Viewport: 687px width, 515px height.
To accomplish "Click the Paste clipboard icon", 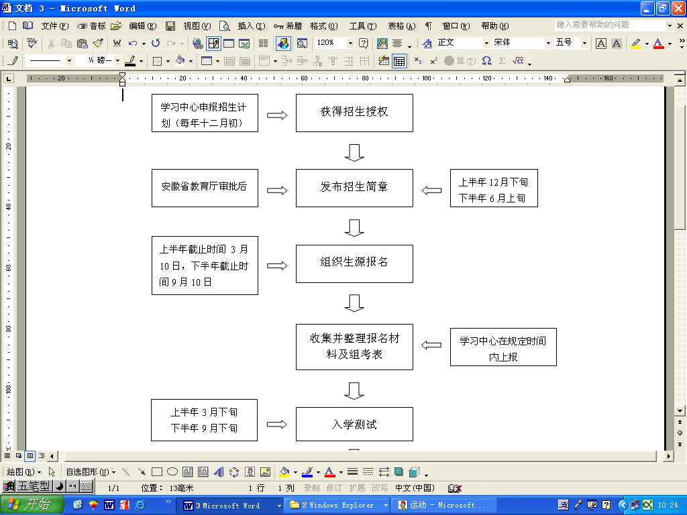I will pyautogui.click(x=82, y=43).
